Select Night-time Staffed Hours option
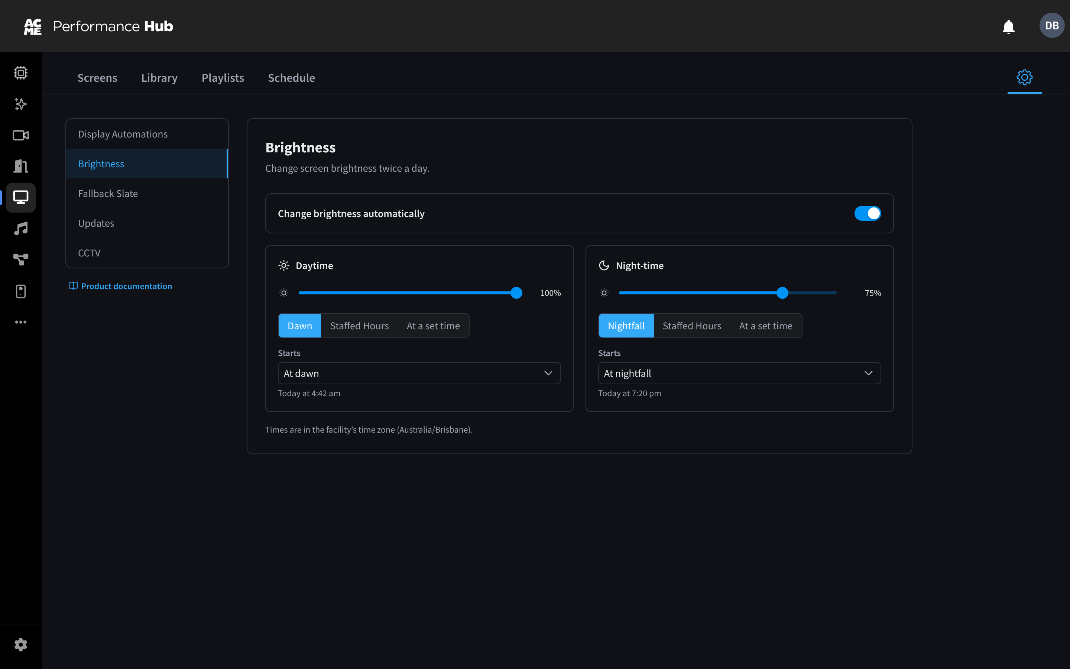The width and height of the screenshot is (1070, 669). pos(692,326)
